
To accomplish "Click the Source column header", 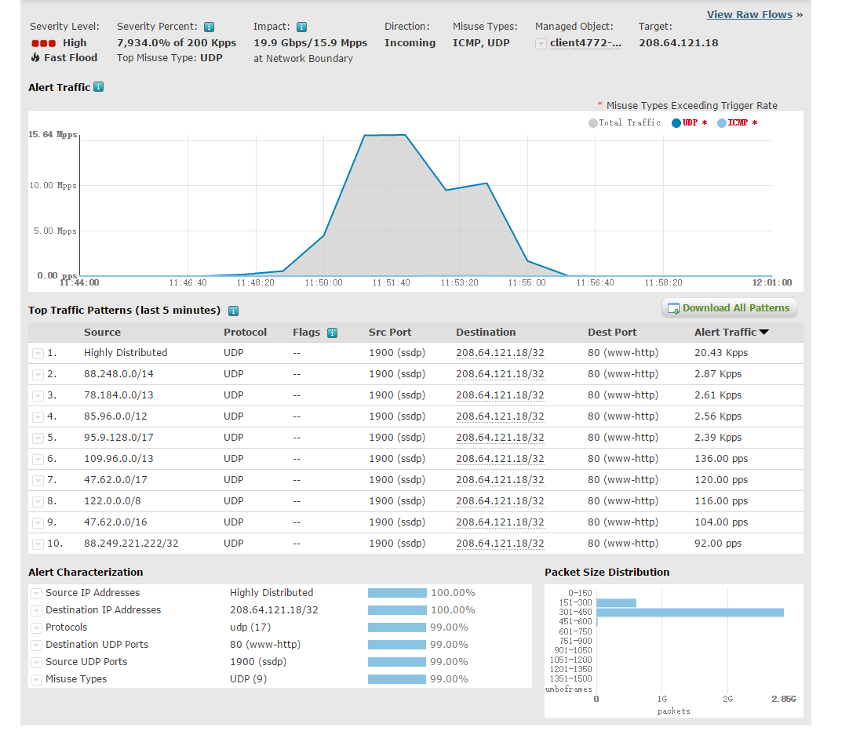I will click(x=102, y=333).
